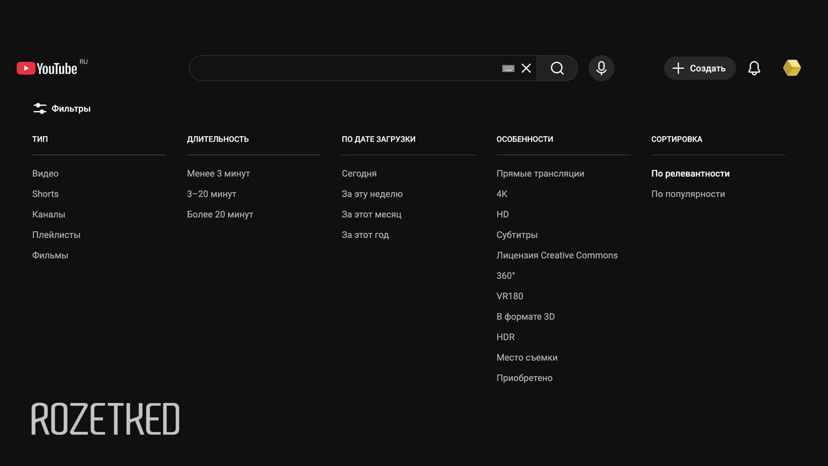Viewport: 828px width, 466px height.
Task: Filter uploads by Сегодня
Action: point(359,173)
